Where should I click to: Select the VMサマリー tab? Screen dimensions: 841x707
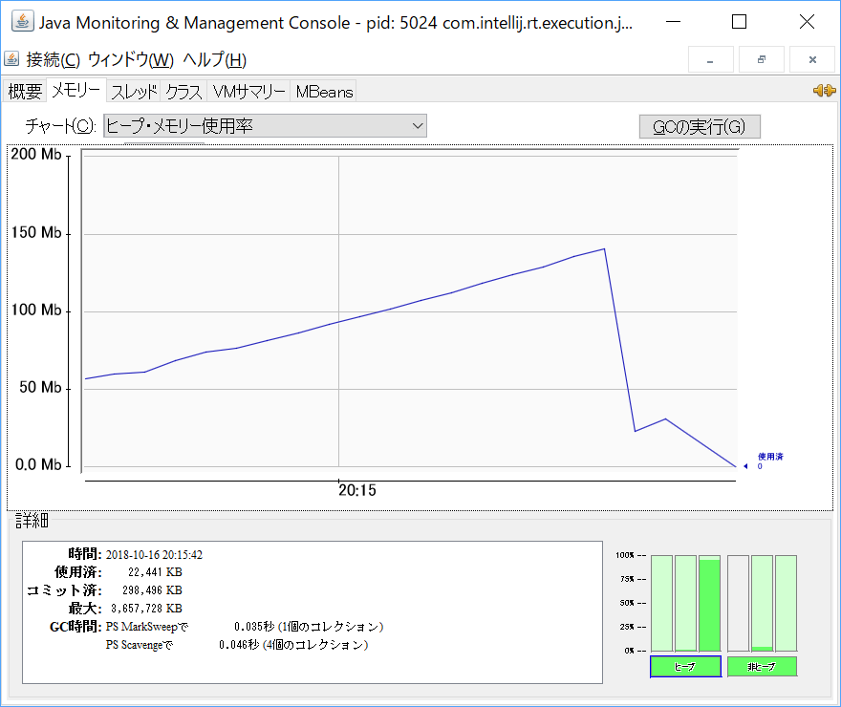pos(248,92)
